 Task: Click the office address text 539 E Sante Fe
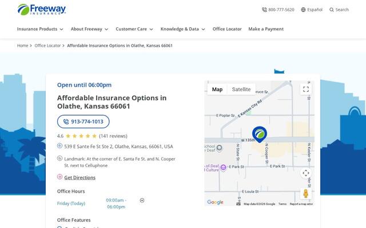pyautogui.click(x=118, y=146)
